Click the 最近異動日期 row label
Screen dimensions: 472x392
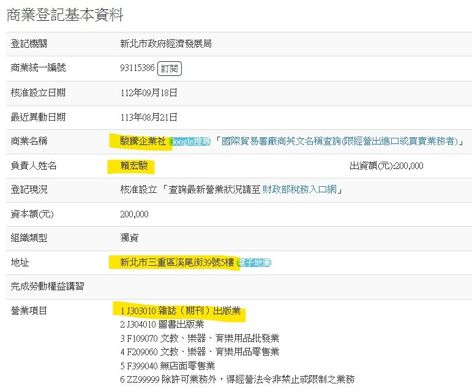pos(38,117)
